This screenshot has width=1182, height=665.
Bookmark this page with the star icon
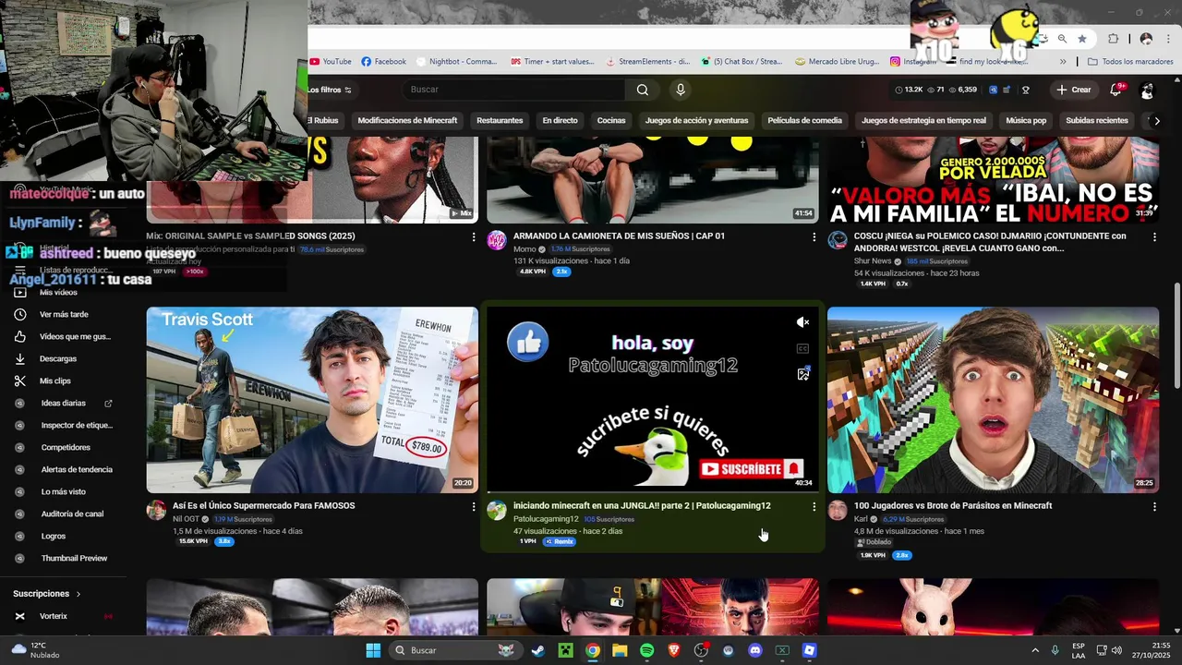tap(1082, 39)
